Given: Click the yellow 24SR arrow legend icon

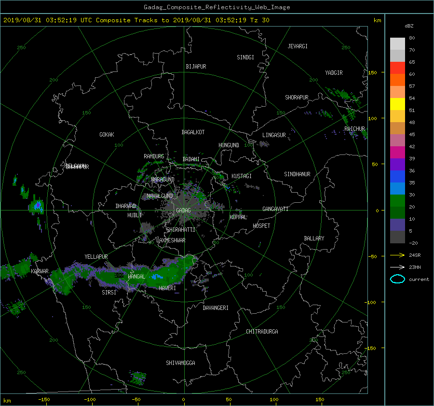Looking at the screenshot, I should coord(397,255).
